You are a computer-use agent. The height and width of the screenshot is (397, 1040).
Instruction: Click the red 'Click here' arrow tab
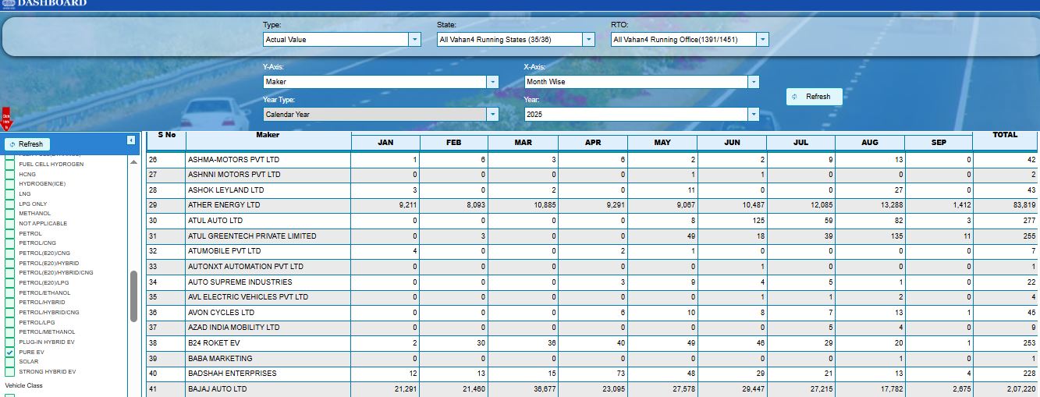click(x=6, y=119)
